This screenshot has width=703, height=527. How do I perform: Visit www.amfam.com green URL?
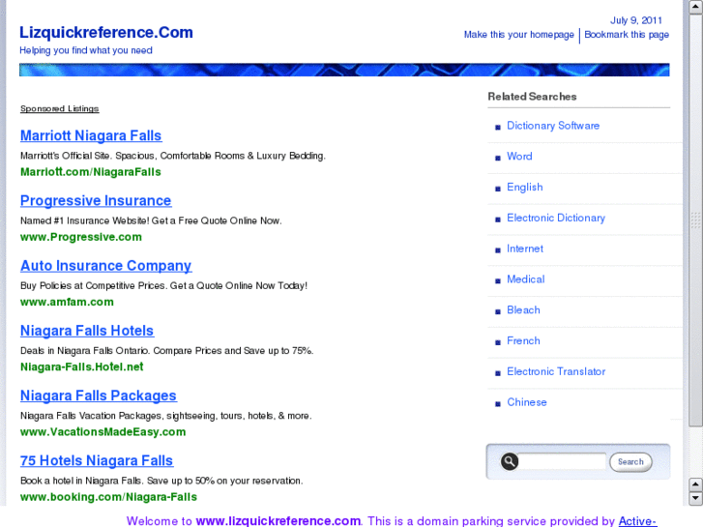click(x=68, y=302)
